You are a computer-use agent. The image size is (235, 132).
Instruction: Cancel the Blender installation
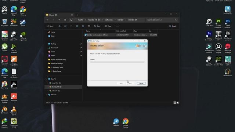[x=141, y=83]
